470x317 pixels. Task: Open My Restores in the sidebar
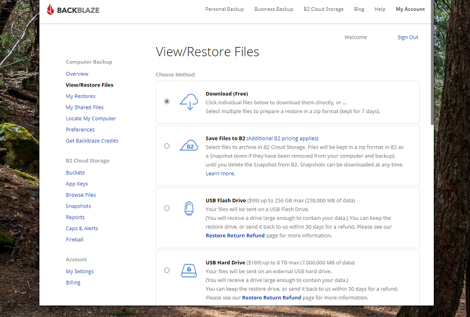click(x=81, y=96)
